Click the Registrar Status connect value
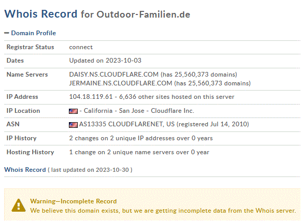 pos(81,47)
